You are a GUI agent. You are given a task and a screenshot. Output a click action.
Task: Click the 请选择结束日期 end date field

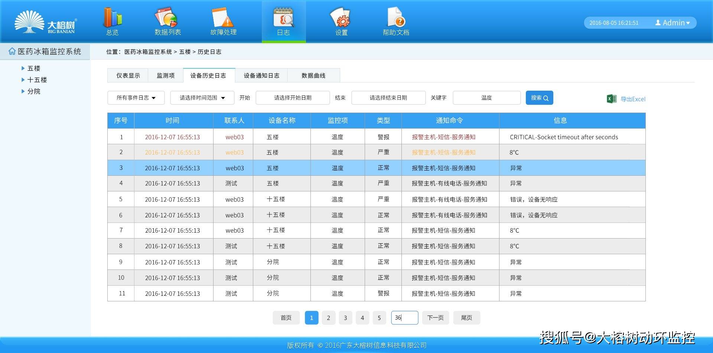(388, 98)
